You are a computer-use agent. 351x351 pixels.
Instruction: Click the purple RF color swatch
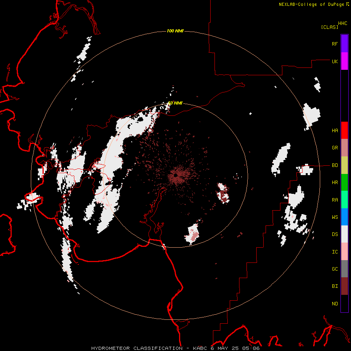point(344,44)
